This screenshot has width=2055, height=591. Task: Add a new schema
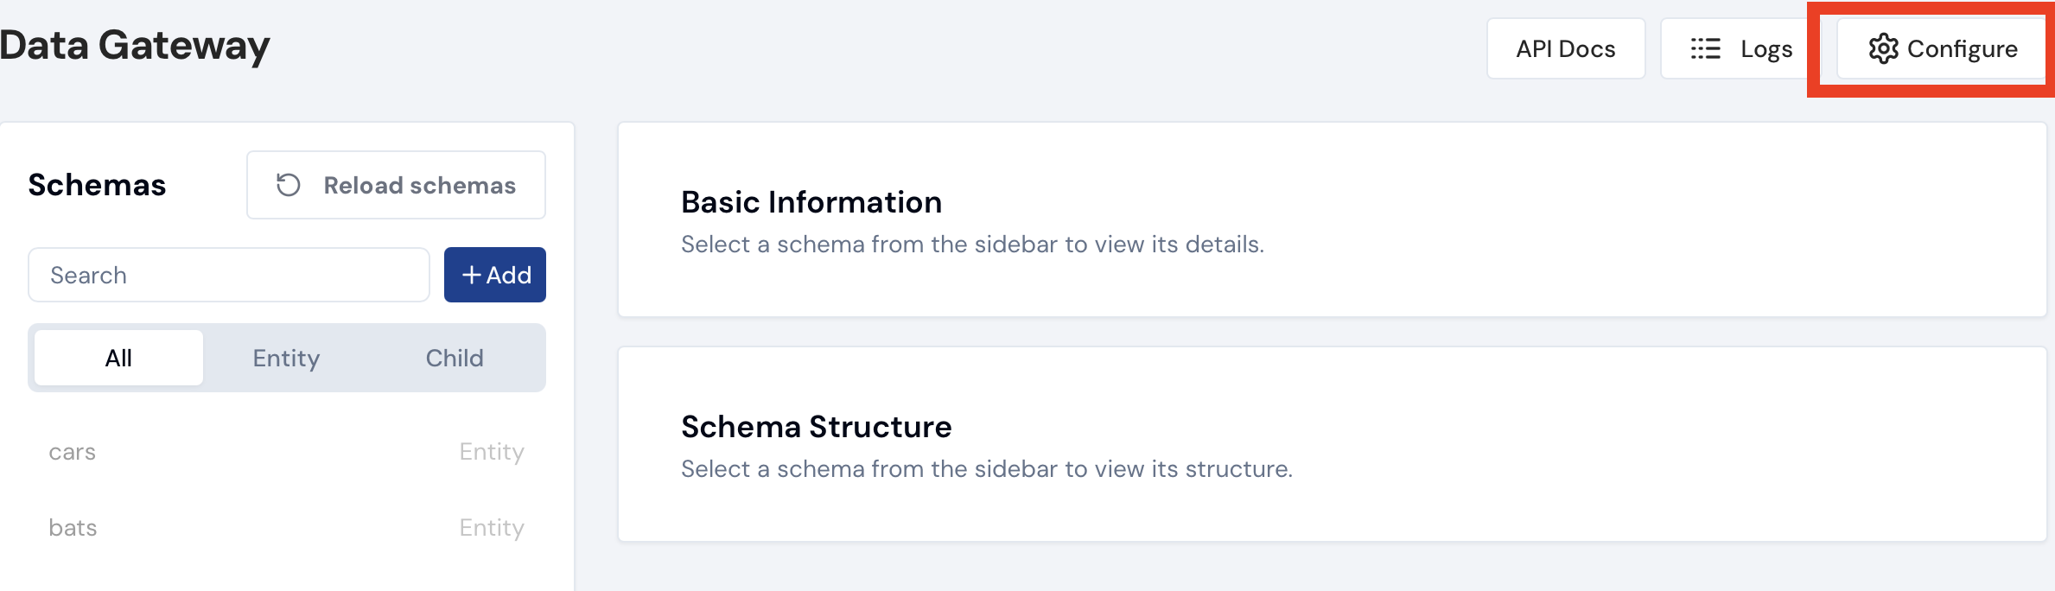[x=494, y=274]
